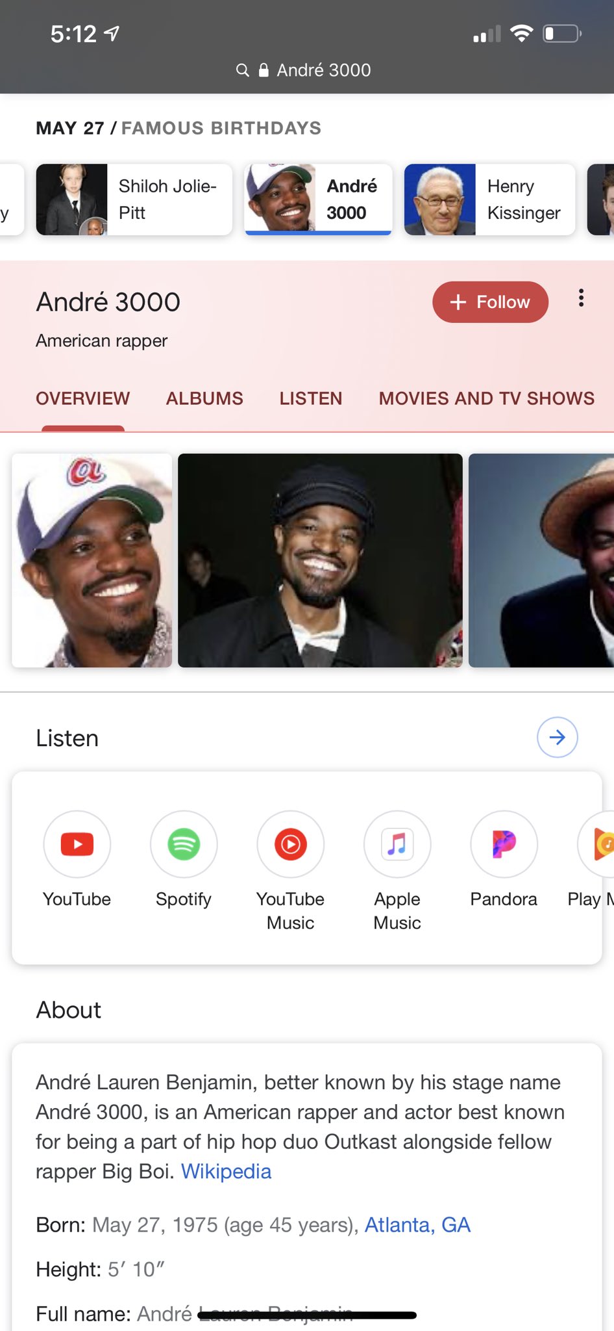Screen dimensions: 614x1331
Task: Open the Play Music icon
Action: click(x=596, y=844)
